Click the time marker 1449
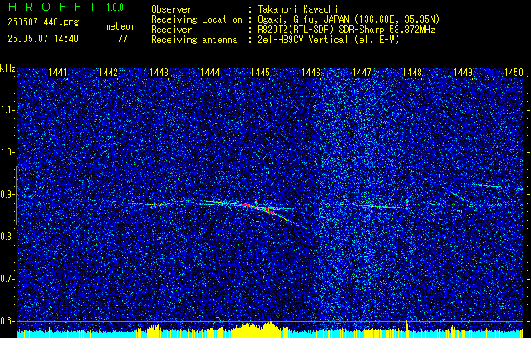Image resolution: width=531 pixels, height=338 pixels. point(463,73)
